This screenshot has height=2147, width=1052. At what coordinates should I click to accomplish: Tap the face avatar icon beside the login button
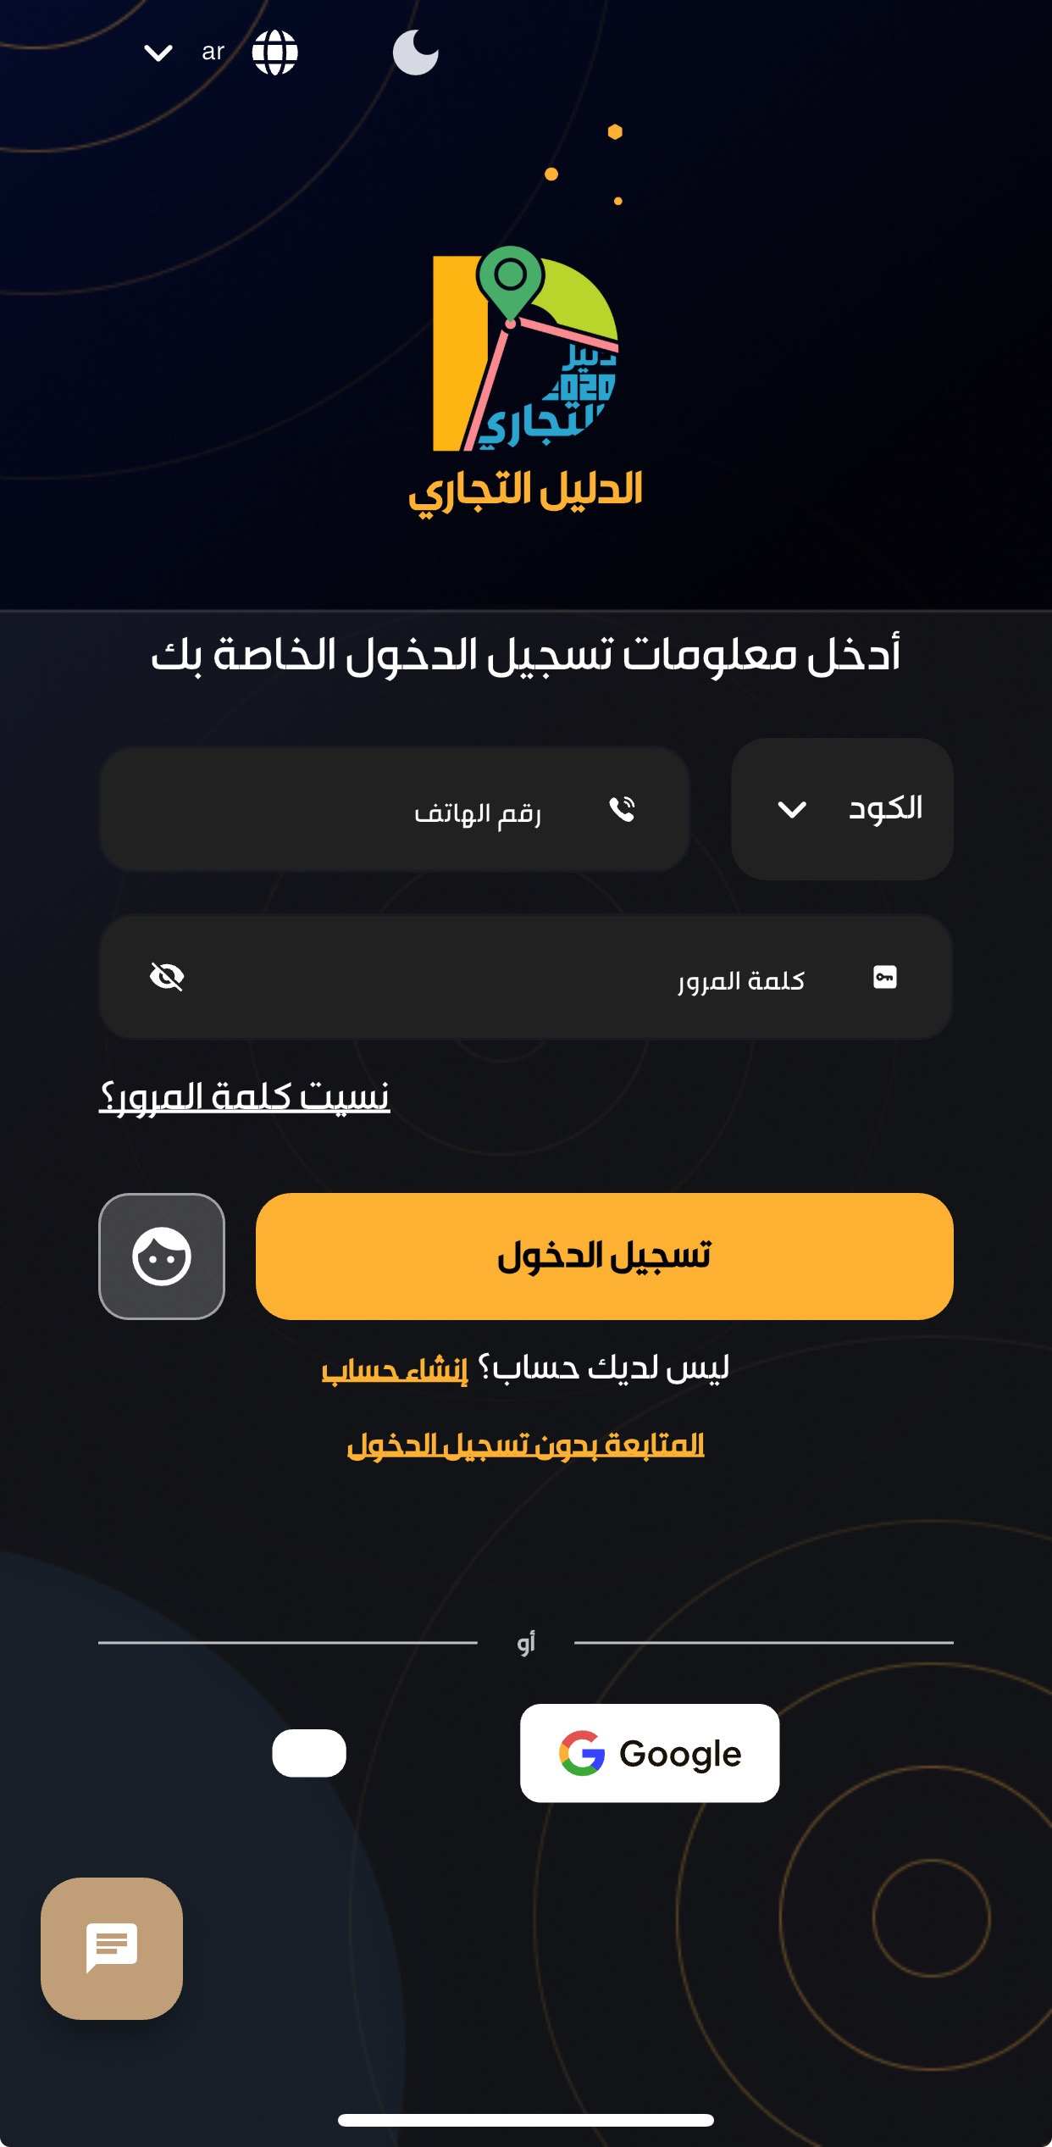pyautogui.click(x=162, y=1256)
